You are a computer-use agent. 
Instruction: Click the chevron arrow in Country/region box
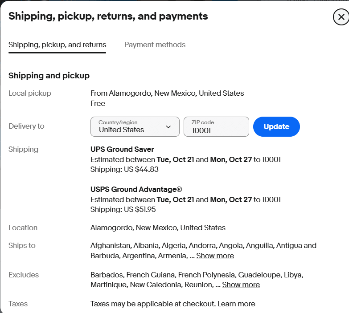click(168, 127)
